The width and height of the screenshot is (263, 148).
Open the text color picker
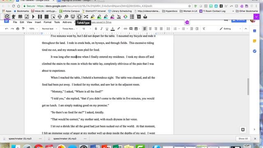click(x=113, y=29)
